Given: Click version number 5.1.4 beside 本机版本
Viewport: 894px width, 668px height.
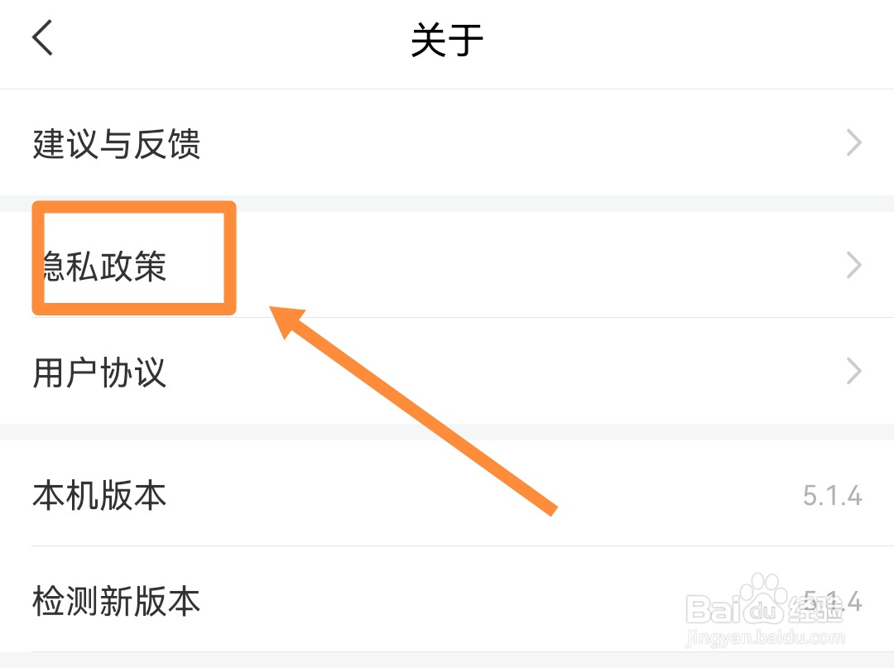Looking at the screenshot, I should click(x=832, y=496).
